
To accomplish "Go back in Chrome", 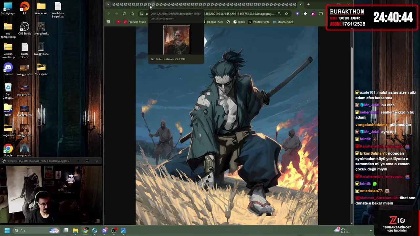I will tap(109, 14).
